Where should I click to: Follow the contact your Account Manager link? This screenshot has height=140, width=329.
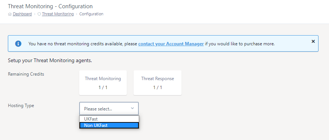[171, 44]
